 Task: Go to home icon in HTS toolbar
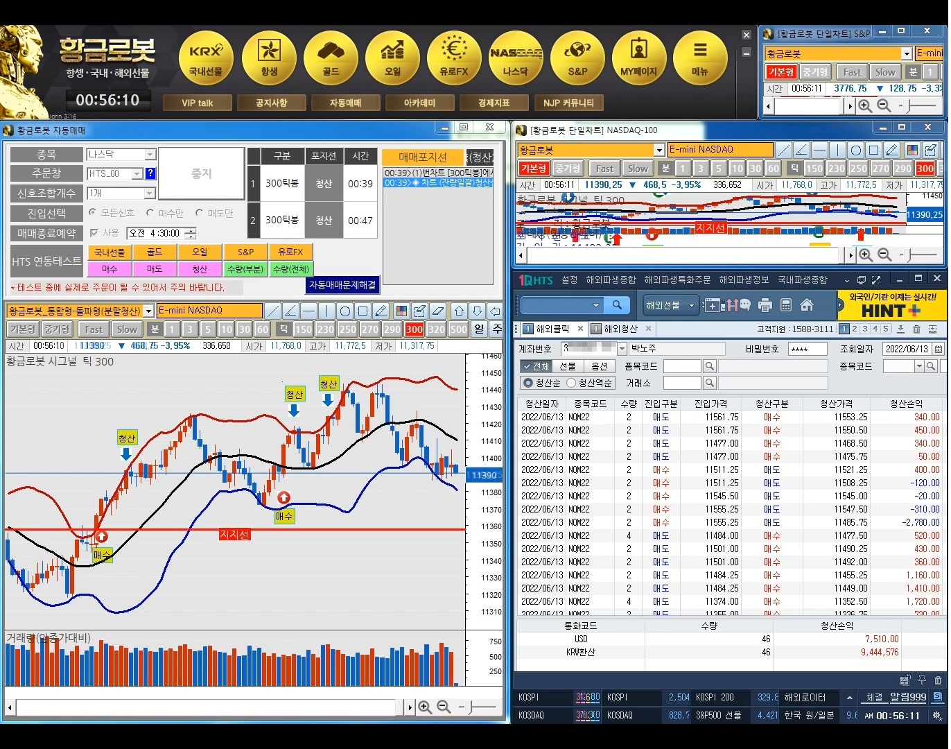[x=807, y=305]
